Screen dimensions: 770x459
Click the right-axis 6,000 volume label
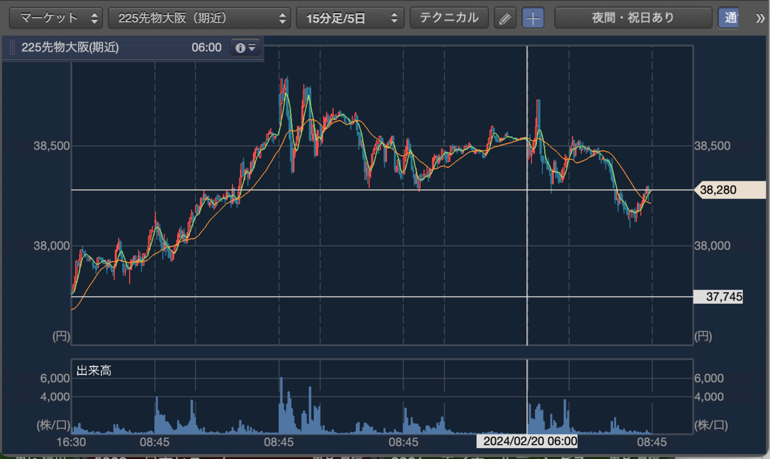[709, 378]
